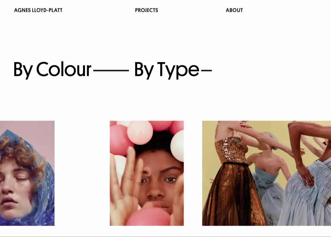This screenshot has width=331, height=237.
Task: Click the large pink balloon under the chin
Action: tap(149, 217)
